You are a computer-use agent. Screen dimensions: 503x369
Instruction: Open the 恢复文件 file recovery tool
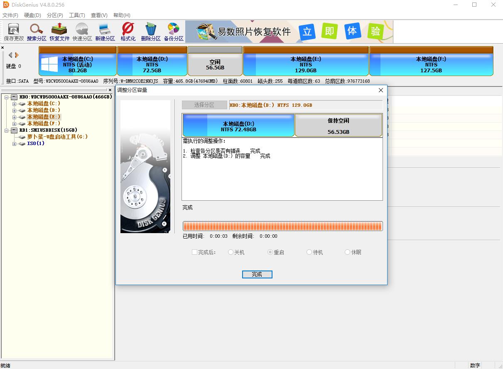59,31
